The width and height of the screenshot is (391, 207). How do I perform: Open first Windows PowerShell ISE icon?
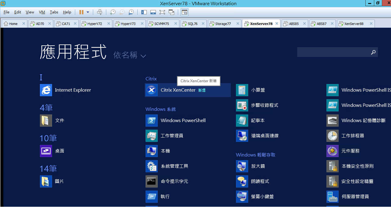tap(333, 90)
